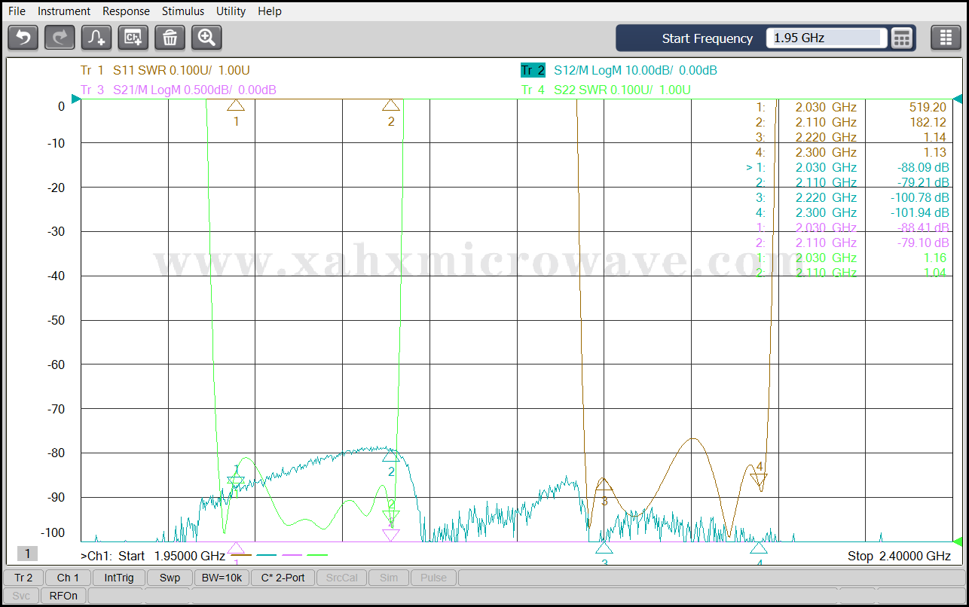
Task: Open the Ch 1 channel selector
Action: pos(68,578)
